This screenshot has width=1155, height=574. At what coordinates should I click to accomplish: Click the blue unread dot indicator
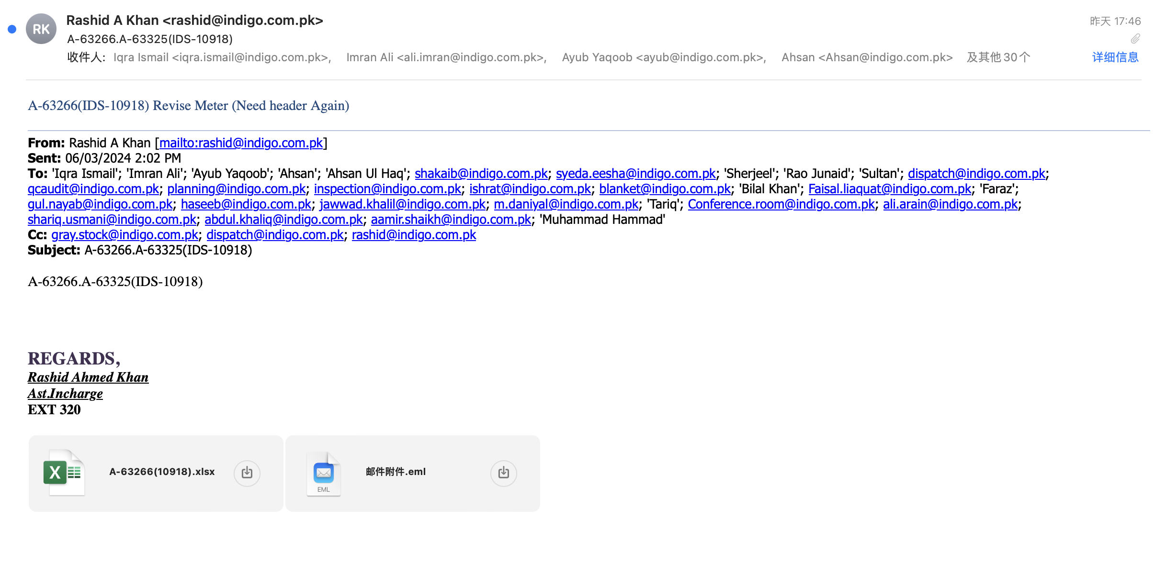point(12,29)
